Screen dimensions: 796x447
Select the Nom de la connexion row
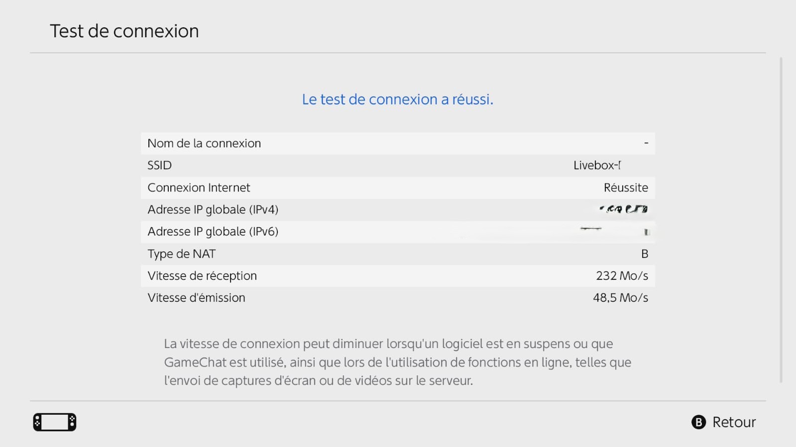point(398,143)
